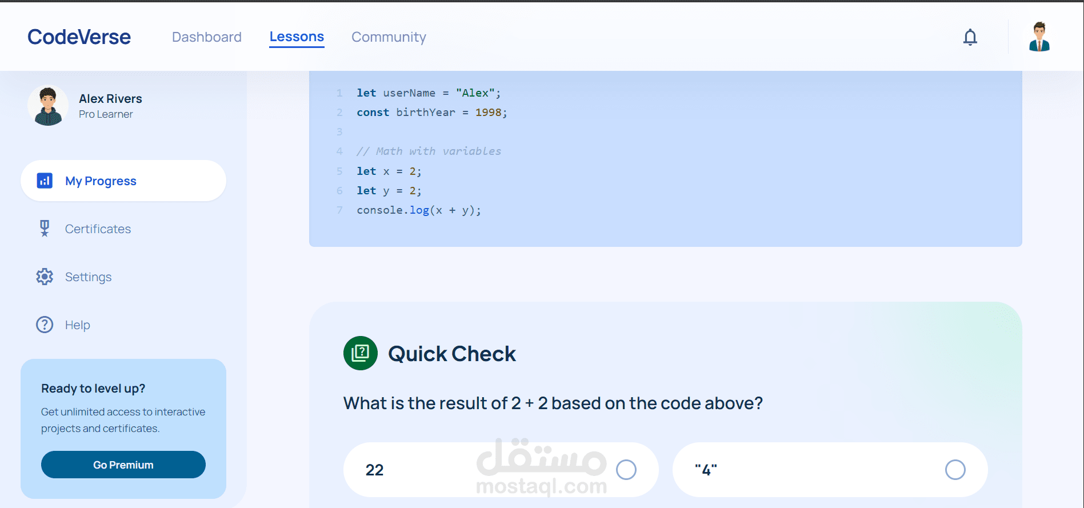The height and width of the screenshot is (508, 1084).
Task: Switch to the Dashboard tab
Action: tap(206, 37)
